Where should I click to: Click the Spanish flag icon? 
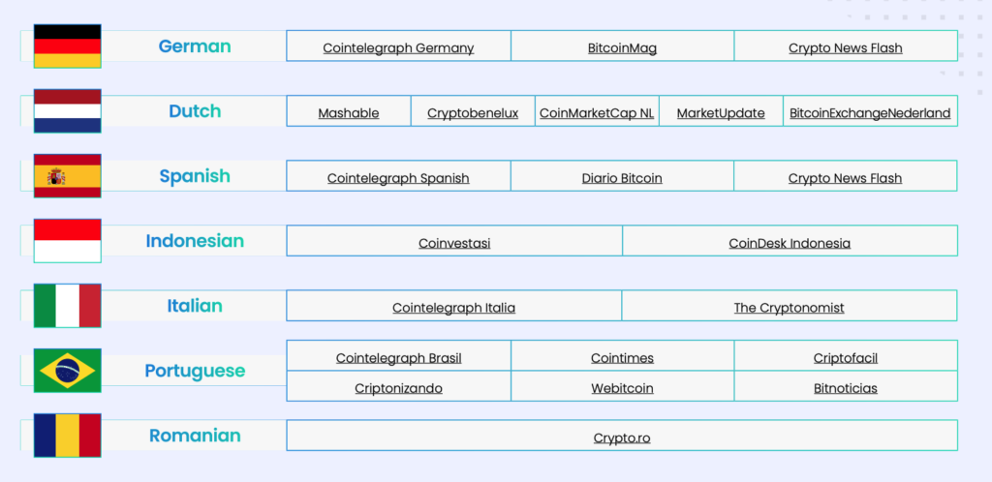[67, 176]
